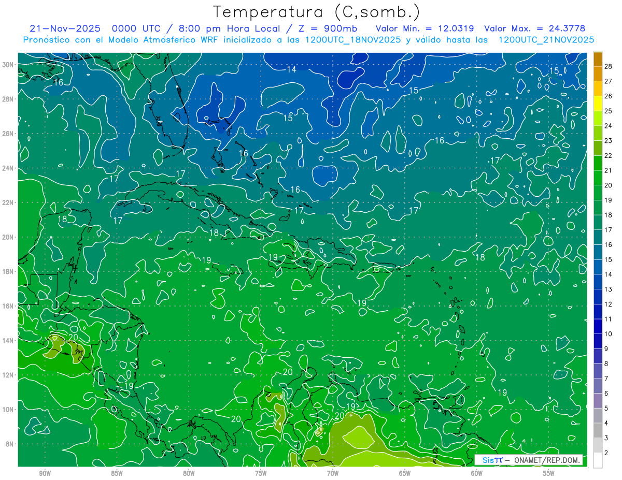
Task: Click the '14' contour label on the map
Action: pyautogui.click(x=292, y=69)
